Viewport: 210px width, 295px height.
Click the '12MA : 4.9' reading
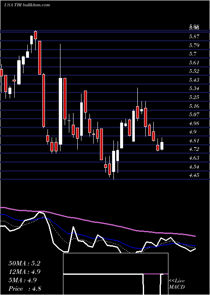(x=24, y=272)
